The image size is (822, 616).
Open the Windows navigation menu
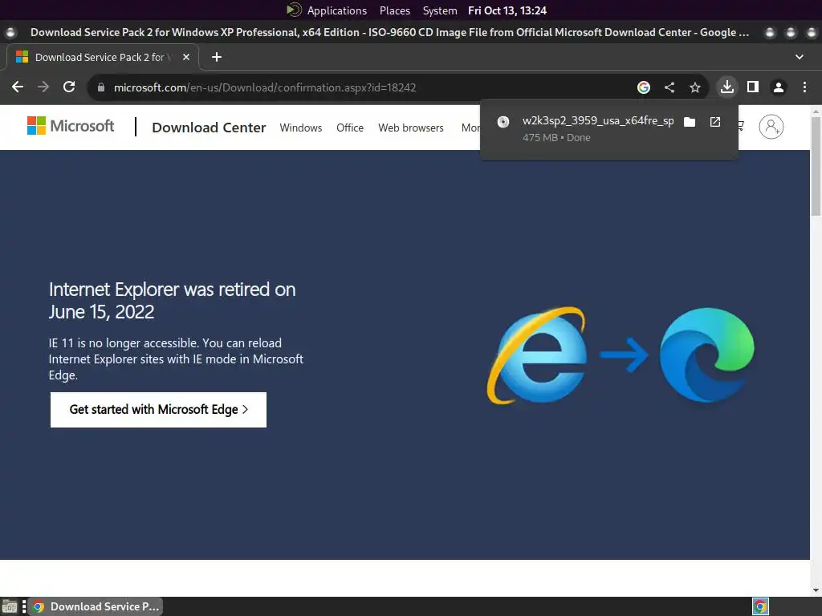[x=301, y=128]
